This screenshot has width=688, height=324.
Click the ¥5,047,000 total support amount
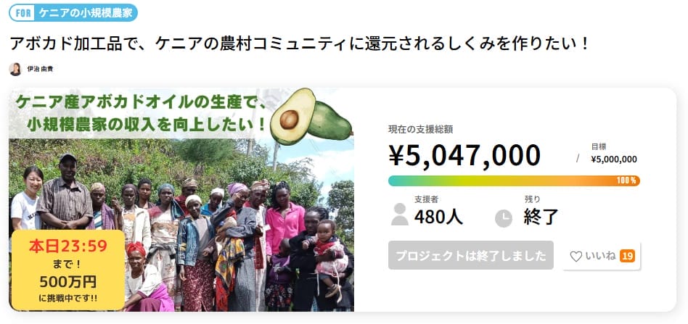[x=464, y=155]
